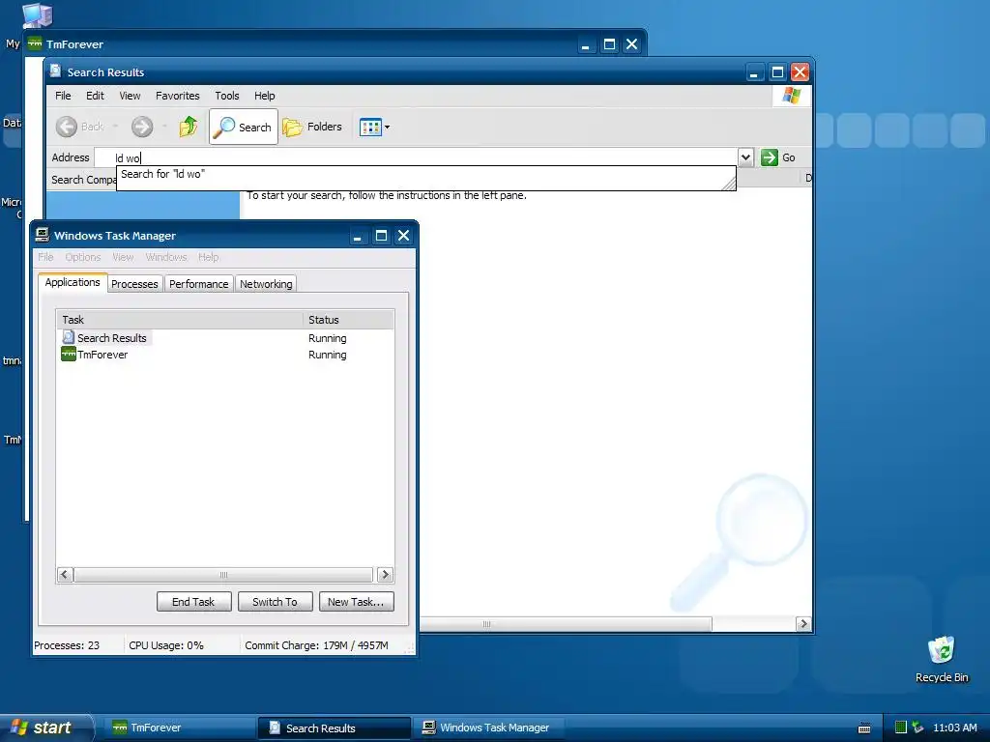Open the Back history dropdown arrow
Image resolution: width=990 pixels, height=742 pixels.
(x=116, y=127)
